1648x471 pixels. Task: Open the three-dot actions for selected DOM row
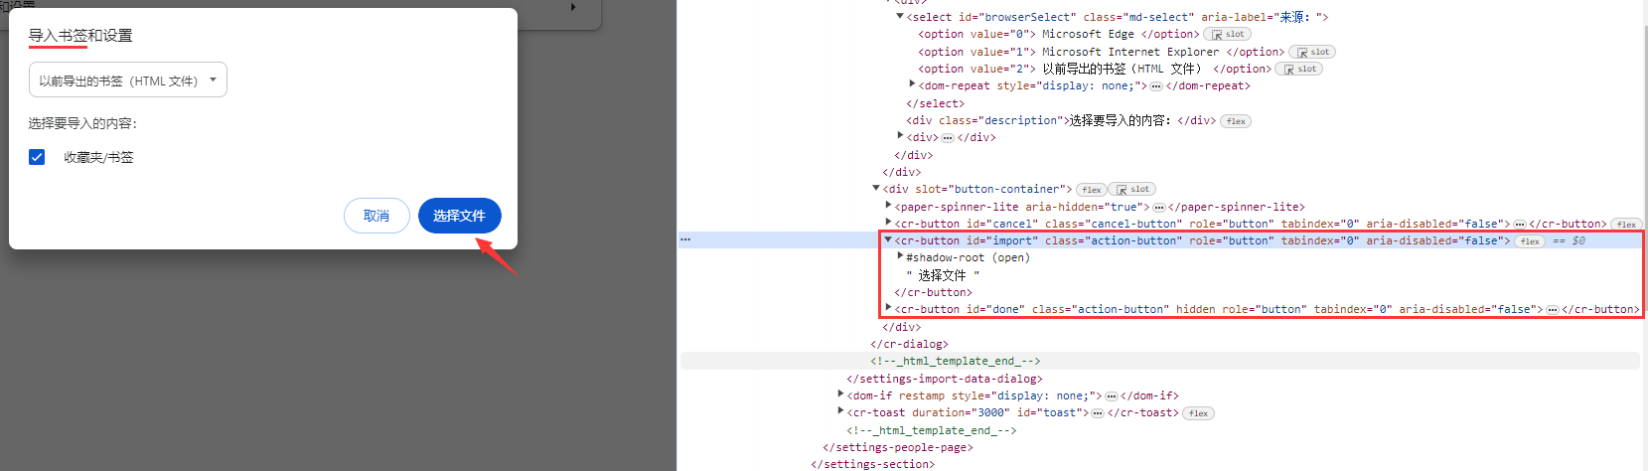[685, 239]
